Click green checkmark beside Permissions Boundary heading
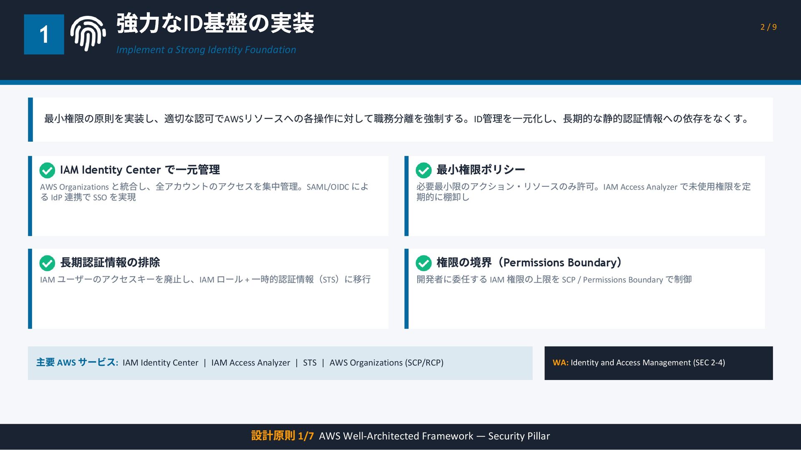 (x=423, y=263)
